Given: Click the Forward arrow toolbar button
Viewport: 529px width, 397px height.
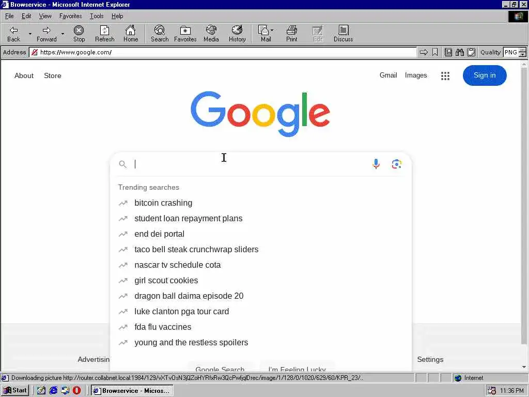Looking at the screenshot, I should pyautogui.click(x=46, y=34).
